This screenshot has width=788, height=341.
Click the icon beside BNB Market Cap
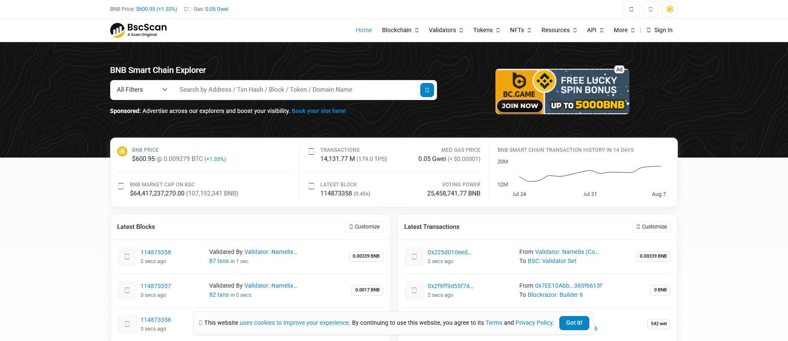point(121,186)
